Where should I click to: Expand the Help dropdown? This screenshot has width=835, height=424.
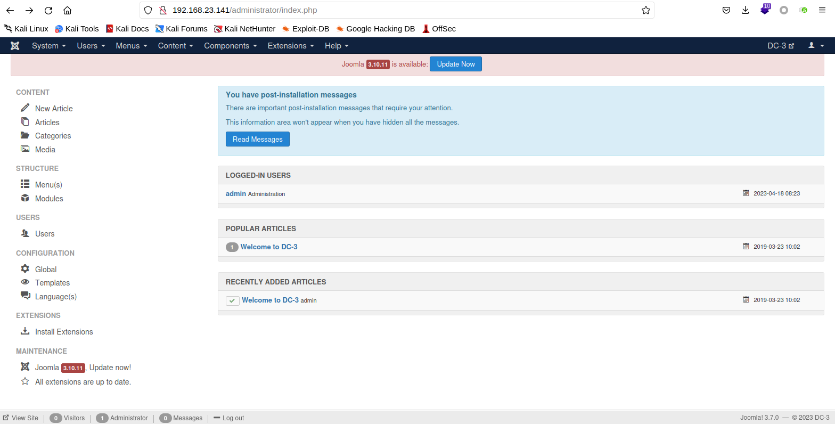[x=337, y=46]
